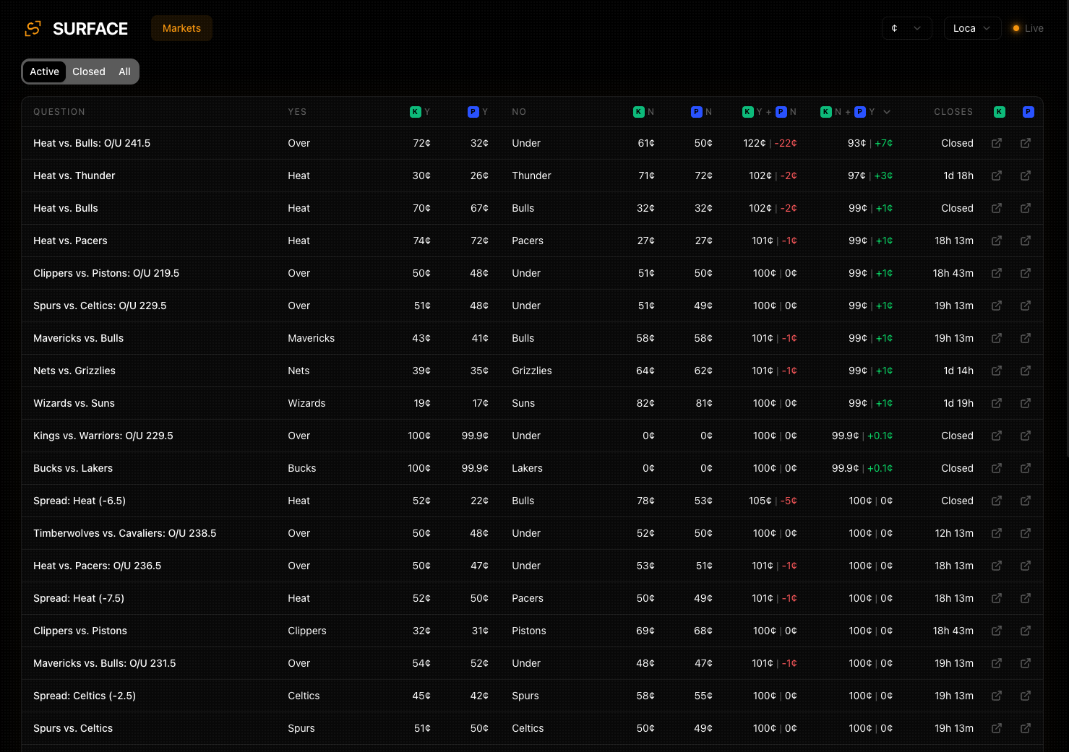
Task: Toggle the Live status indicator
Action: click(1027, 28)
